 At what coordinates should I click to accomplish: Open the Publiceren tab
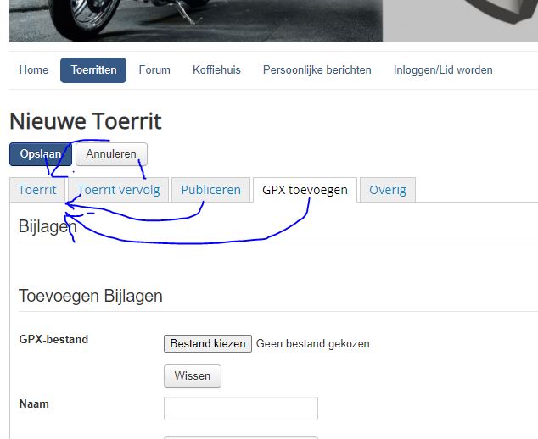(210, 190)
